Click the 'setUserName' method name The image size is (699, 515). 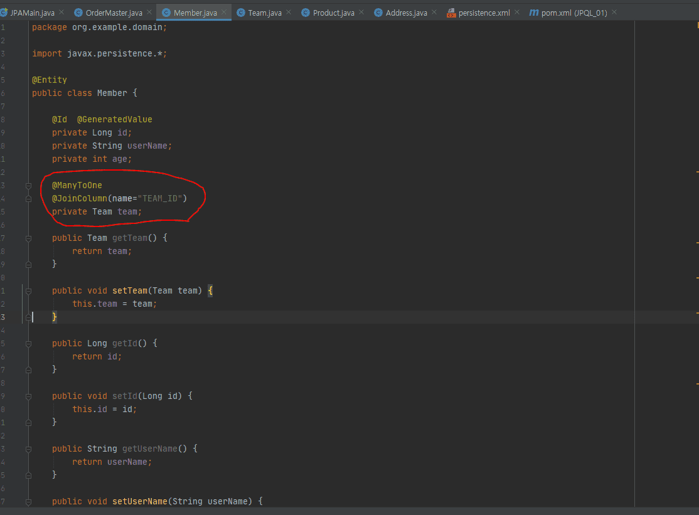(139, 501)
